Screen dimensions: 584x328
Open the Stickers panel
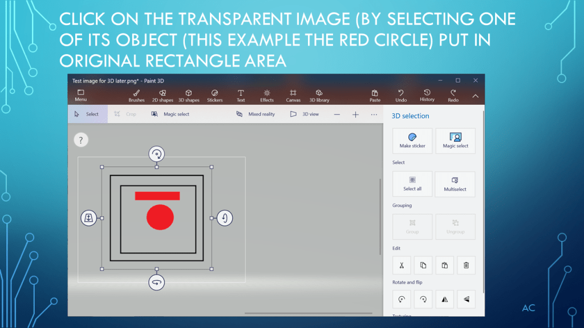pos(214,95)
